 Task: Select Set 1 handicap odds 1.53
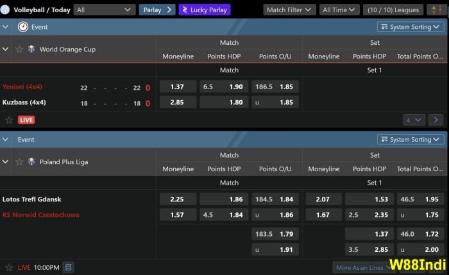pos(369,199)
